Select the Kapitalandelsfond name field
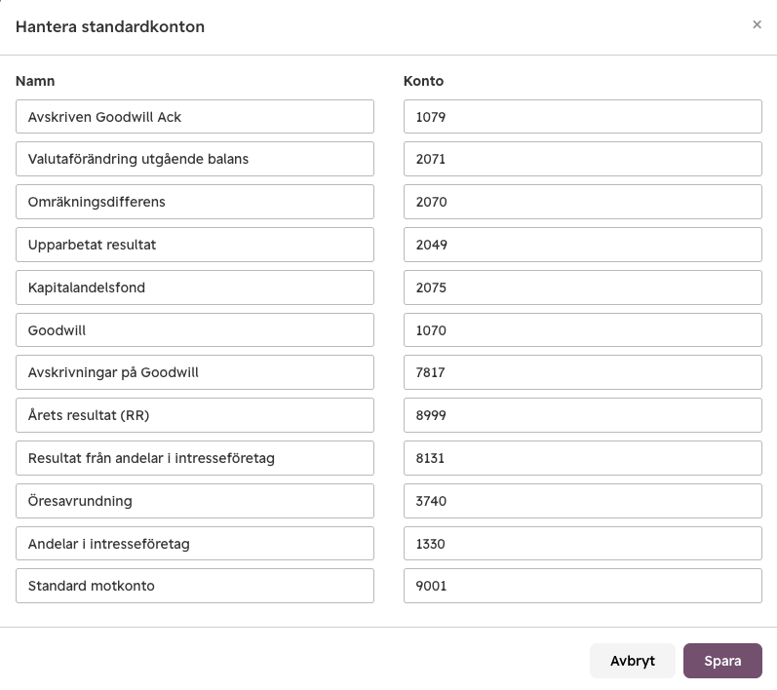 (195, 287)
